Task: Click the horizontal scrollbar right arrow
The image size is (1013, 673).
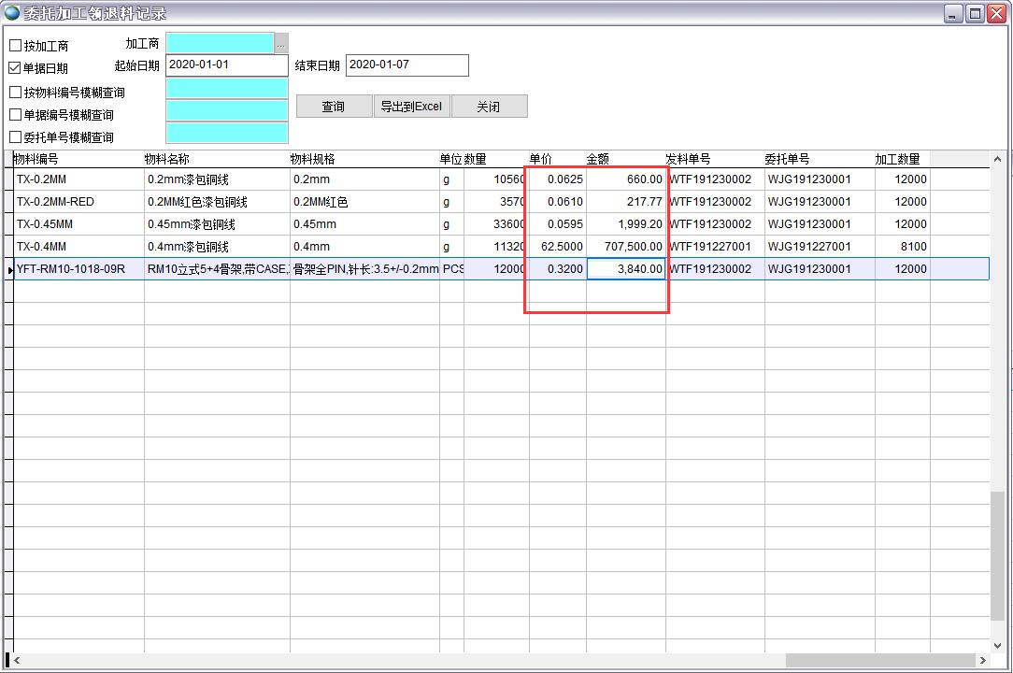Action: point(982,660)
